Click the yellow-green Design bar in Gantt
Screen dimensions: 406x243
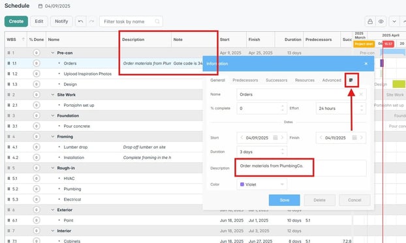click(399, 84)
